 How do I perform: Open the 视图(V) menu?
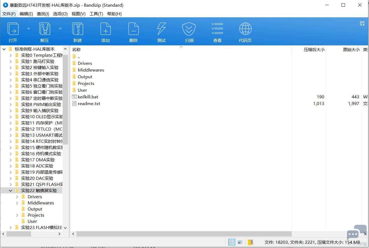click(79, 14)
